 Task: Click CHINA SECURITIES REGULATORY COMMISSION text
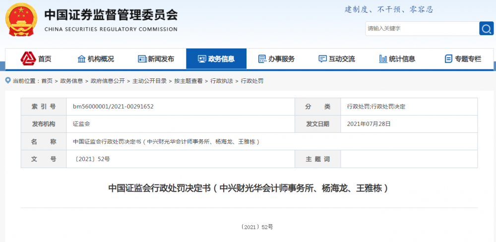[111, 29]
